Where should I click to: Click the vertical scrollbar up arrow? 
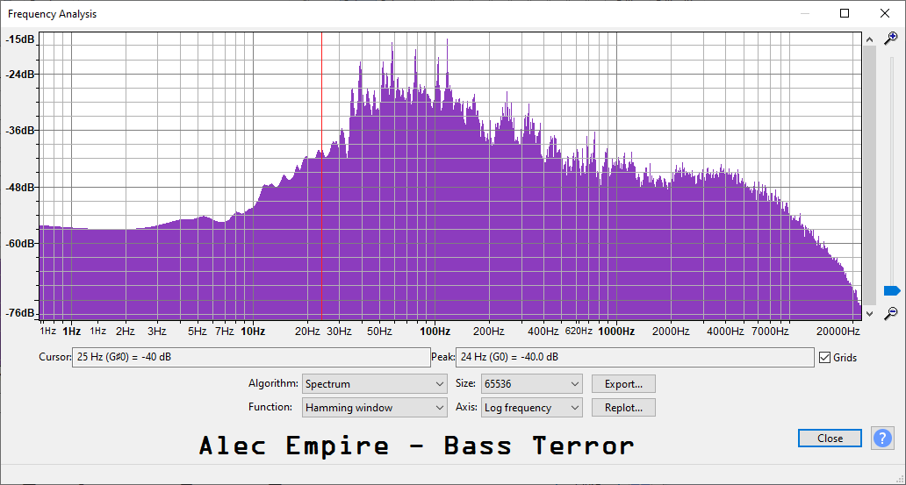pyautogui.click(x=869, y=39)
